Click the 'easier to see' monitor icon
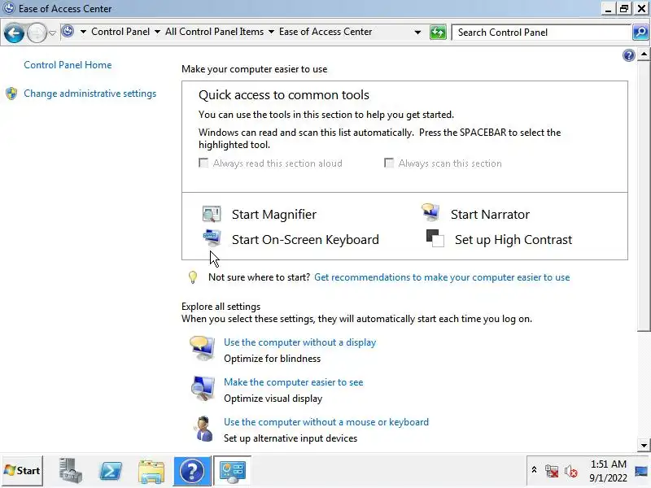This screenshot has width=651, height=488. [x=202, y=389]
